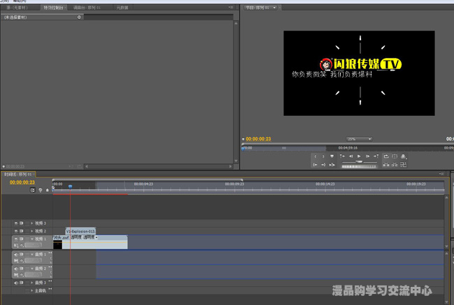This screenshot has width=454, height=305.
Task: Play the sequence in program monitor
Action: coord(359,156)
